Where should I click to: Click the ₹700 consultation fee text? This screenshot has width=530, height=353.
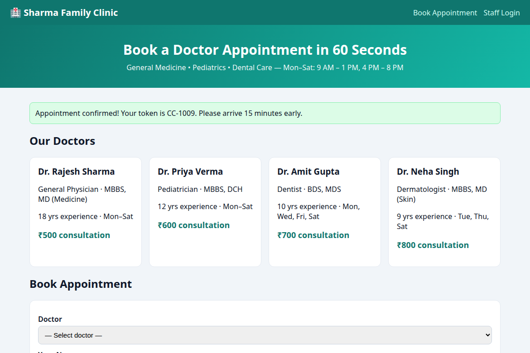tap(313, 235)
